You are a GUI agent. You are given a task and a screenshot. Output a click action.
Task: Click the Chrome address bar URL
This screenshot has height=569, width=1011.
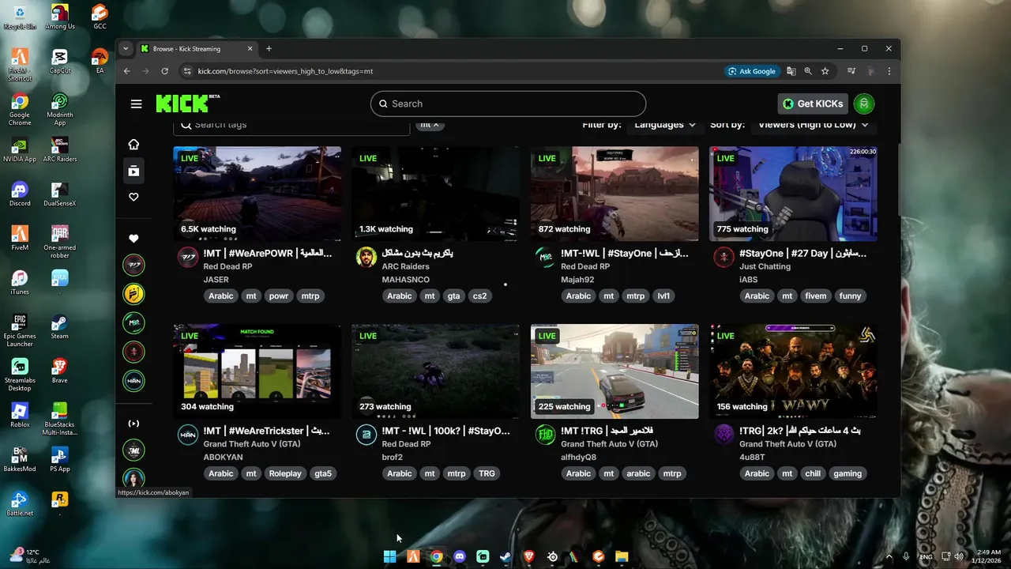285,71
